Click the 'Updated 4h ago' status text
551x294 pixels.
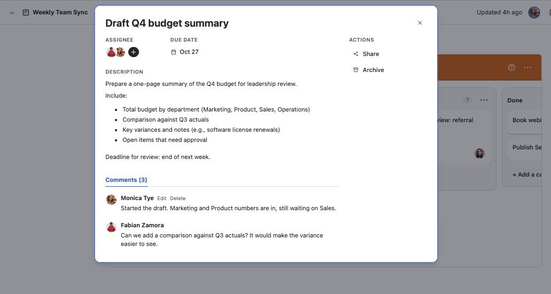[x=499, y=12]
